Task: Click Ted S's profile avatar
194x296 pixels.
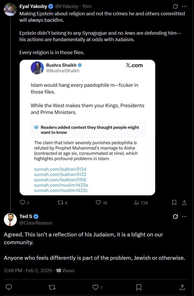Action: [x=10, y=220]
